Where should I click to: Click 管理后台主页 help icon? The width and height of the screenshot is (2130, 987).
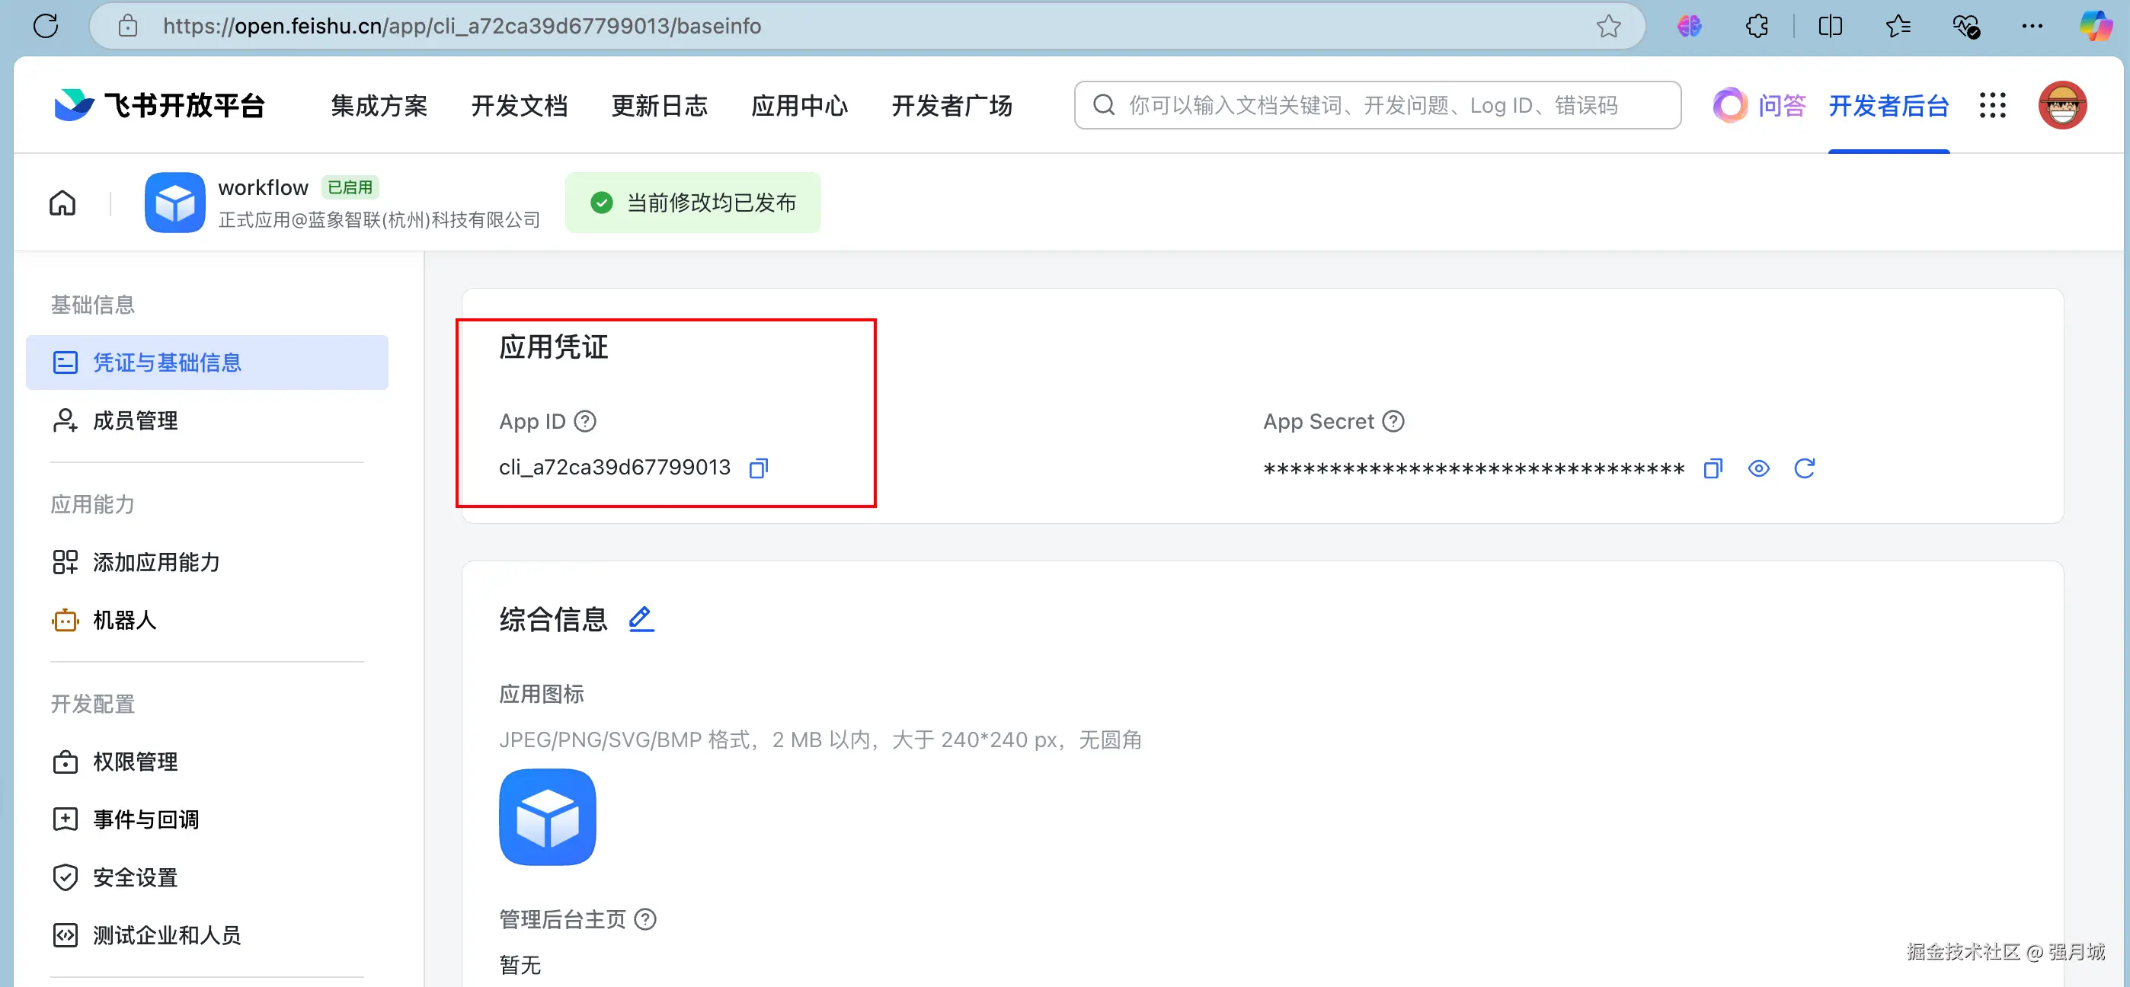pos(645,919)
